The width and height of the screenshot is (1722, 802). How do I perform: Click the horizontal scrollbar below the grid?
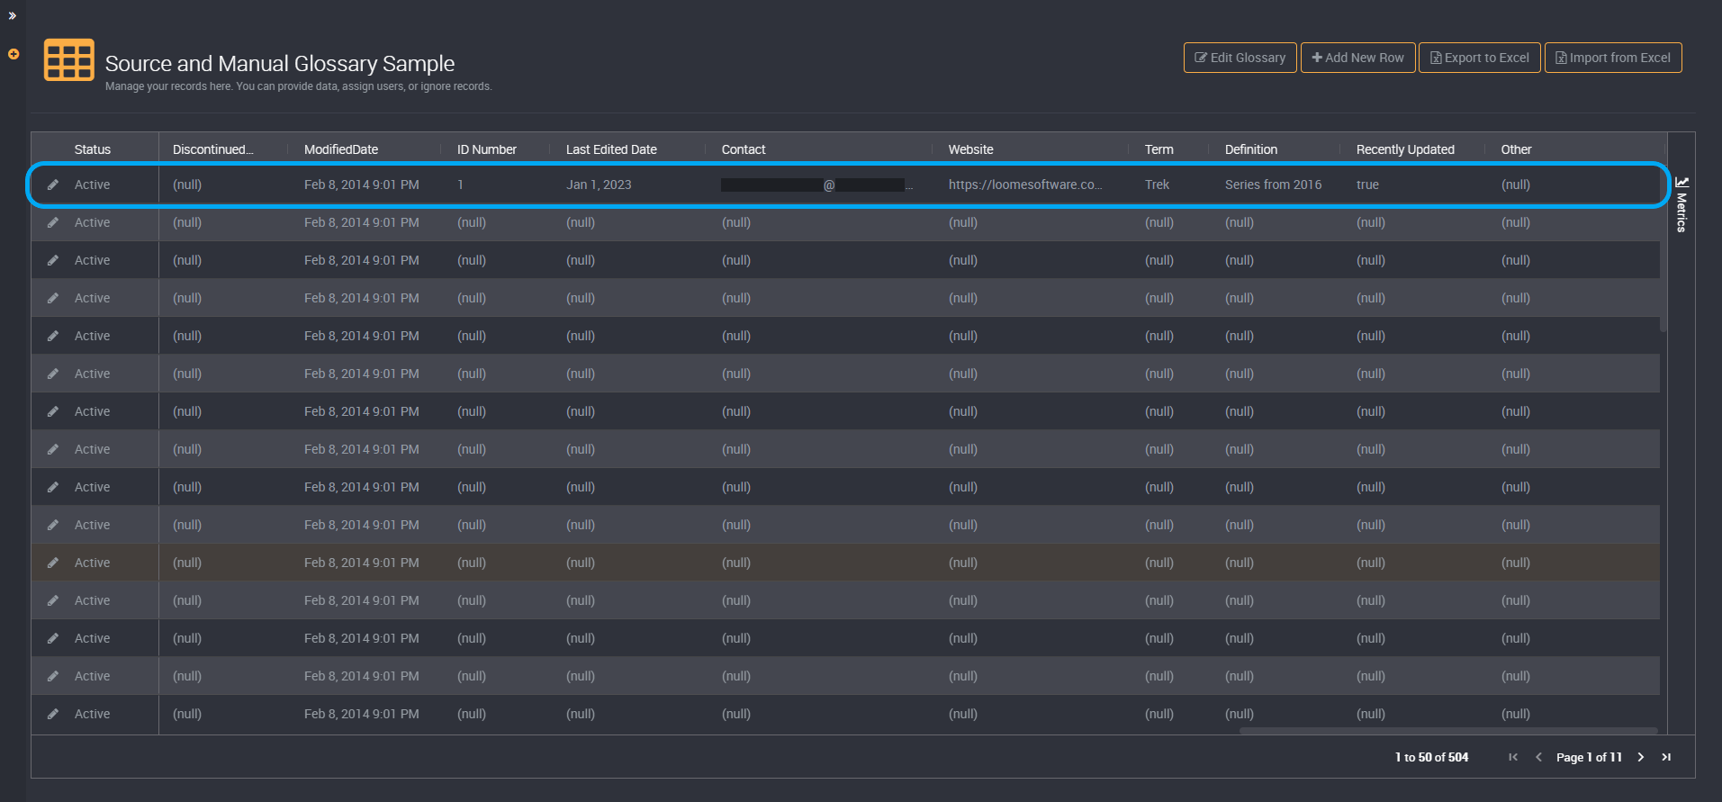[1447, 731]
